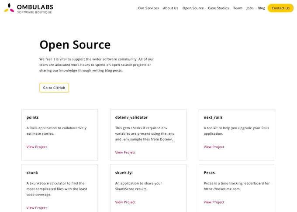Click the points card title
This screenshot has width=297, height=212.
pos(33,117)
